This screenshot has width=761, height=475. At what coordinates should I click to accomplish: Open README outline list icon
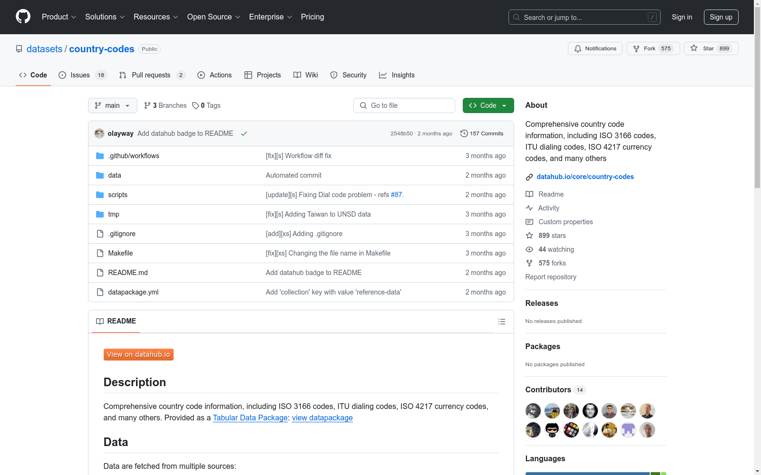[x=501, y=322]
